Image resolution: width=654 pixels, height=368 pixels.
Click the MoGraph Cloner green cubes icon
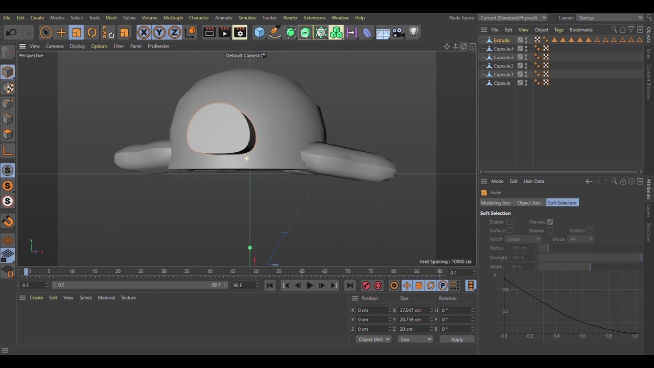(336, 33)
